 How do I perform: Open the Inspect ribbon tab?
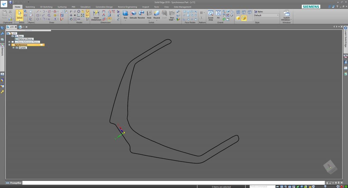tap(145, 7)
